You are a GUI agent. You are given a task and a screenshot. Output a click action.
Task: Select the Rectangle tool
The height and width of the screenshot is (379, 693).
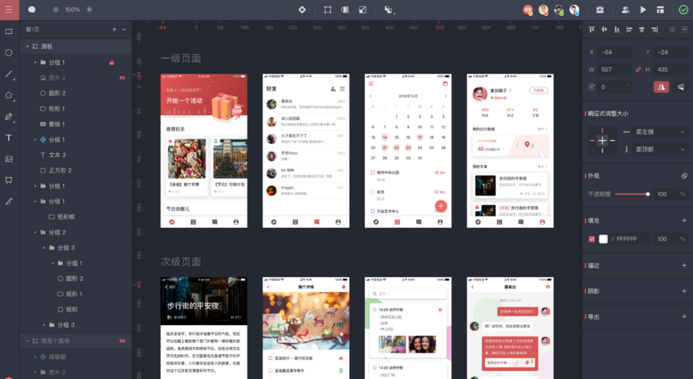9,32
